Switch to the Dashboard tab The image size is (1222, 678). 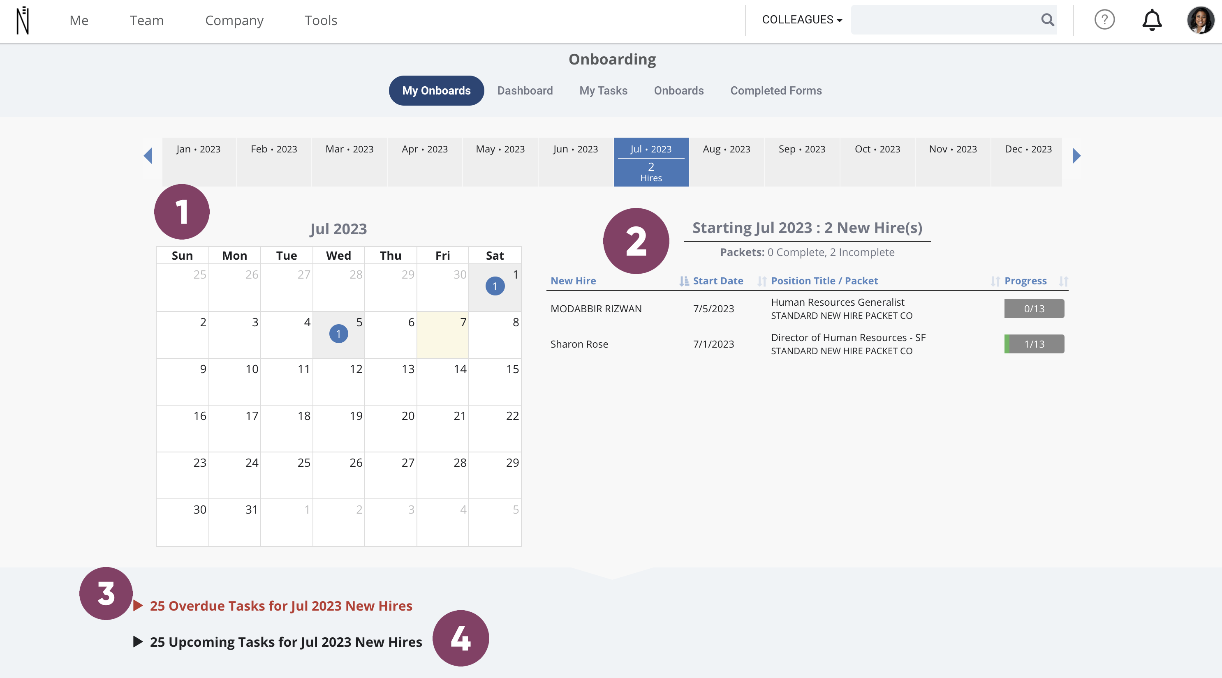pos(525,90)
